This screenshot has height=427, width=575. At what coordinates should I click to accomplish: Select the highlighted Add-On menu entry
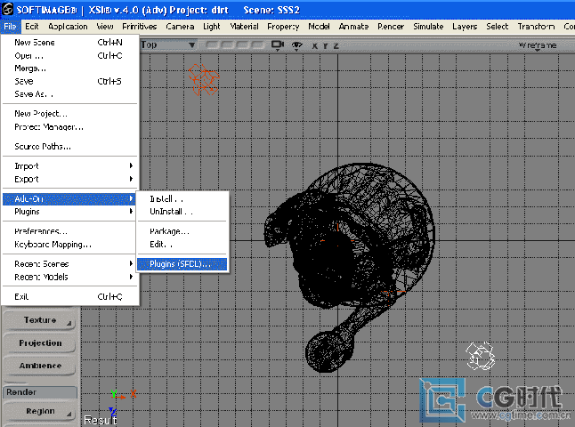(69, 199)
